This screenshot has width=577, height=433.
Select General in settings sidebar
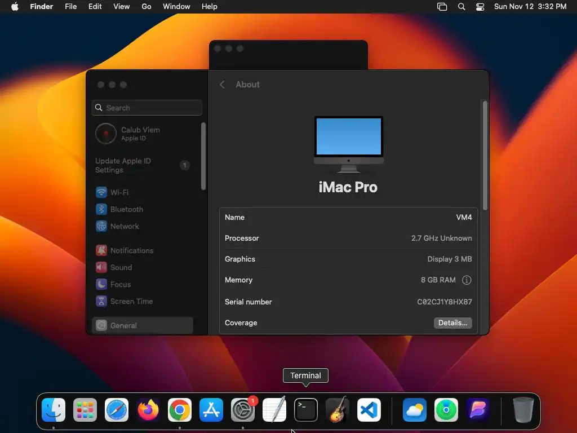click(143, 325)
